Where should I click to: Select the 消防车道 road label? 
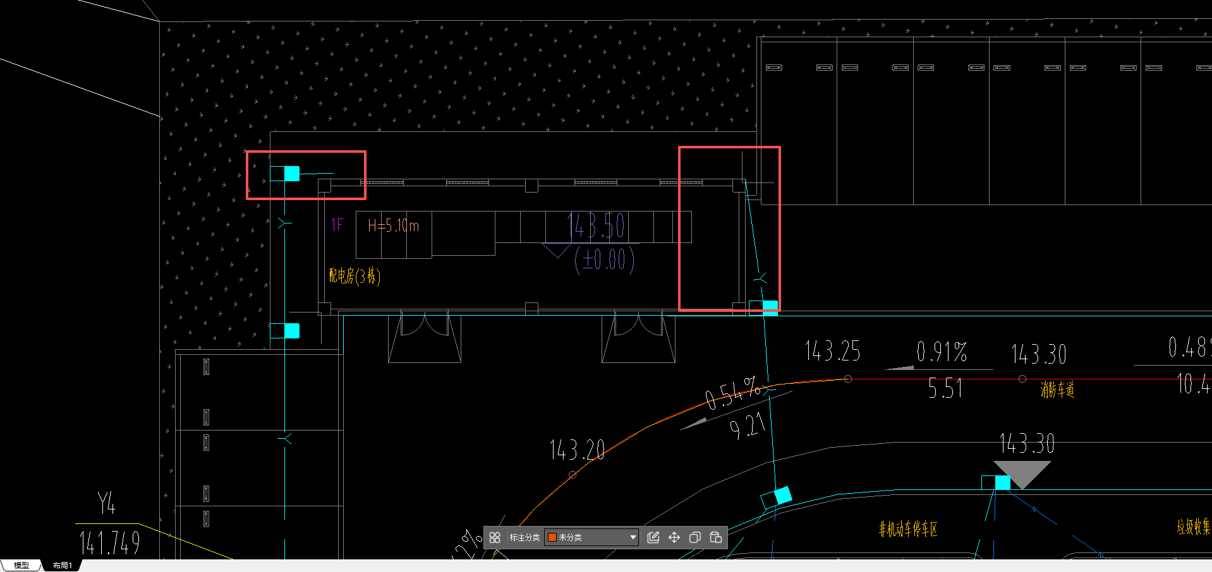tap(1057, 390)
